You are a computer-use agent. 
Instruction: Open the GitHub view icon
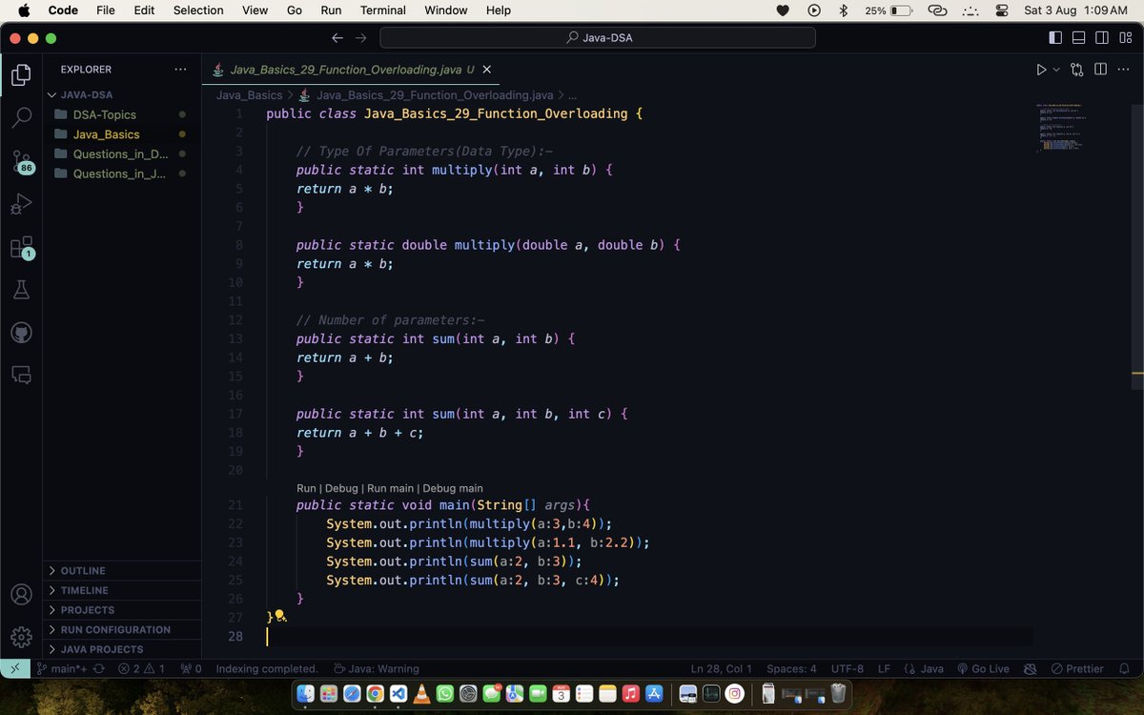click(21, 333)
